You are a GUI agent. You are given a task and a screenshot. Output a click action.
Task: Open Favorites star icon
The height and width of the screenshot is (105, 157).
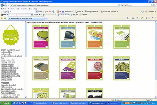tap(2, 18)
